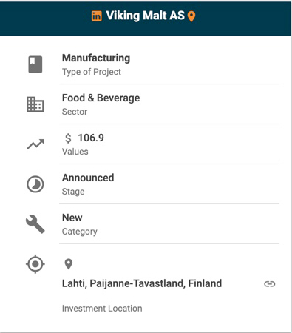Click the trending chart icon beside Values
292x333 pixels.
pos(35,144)
